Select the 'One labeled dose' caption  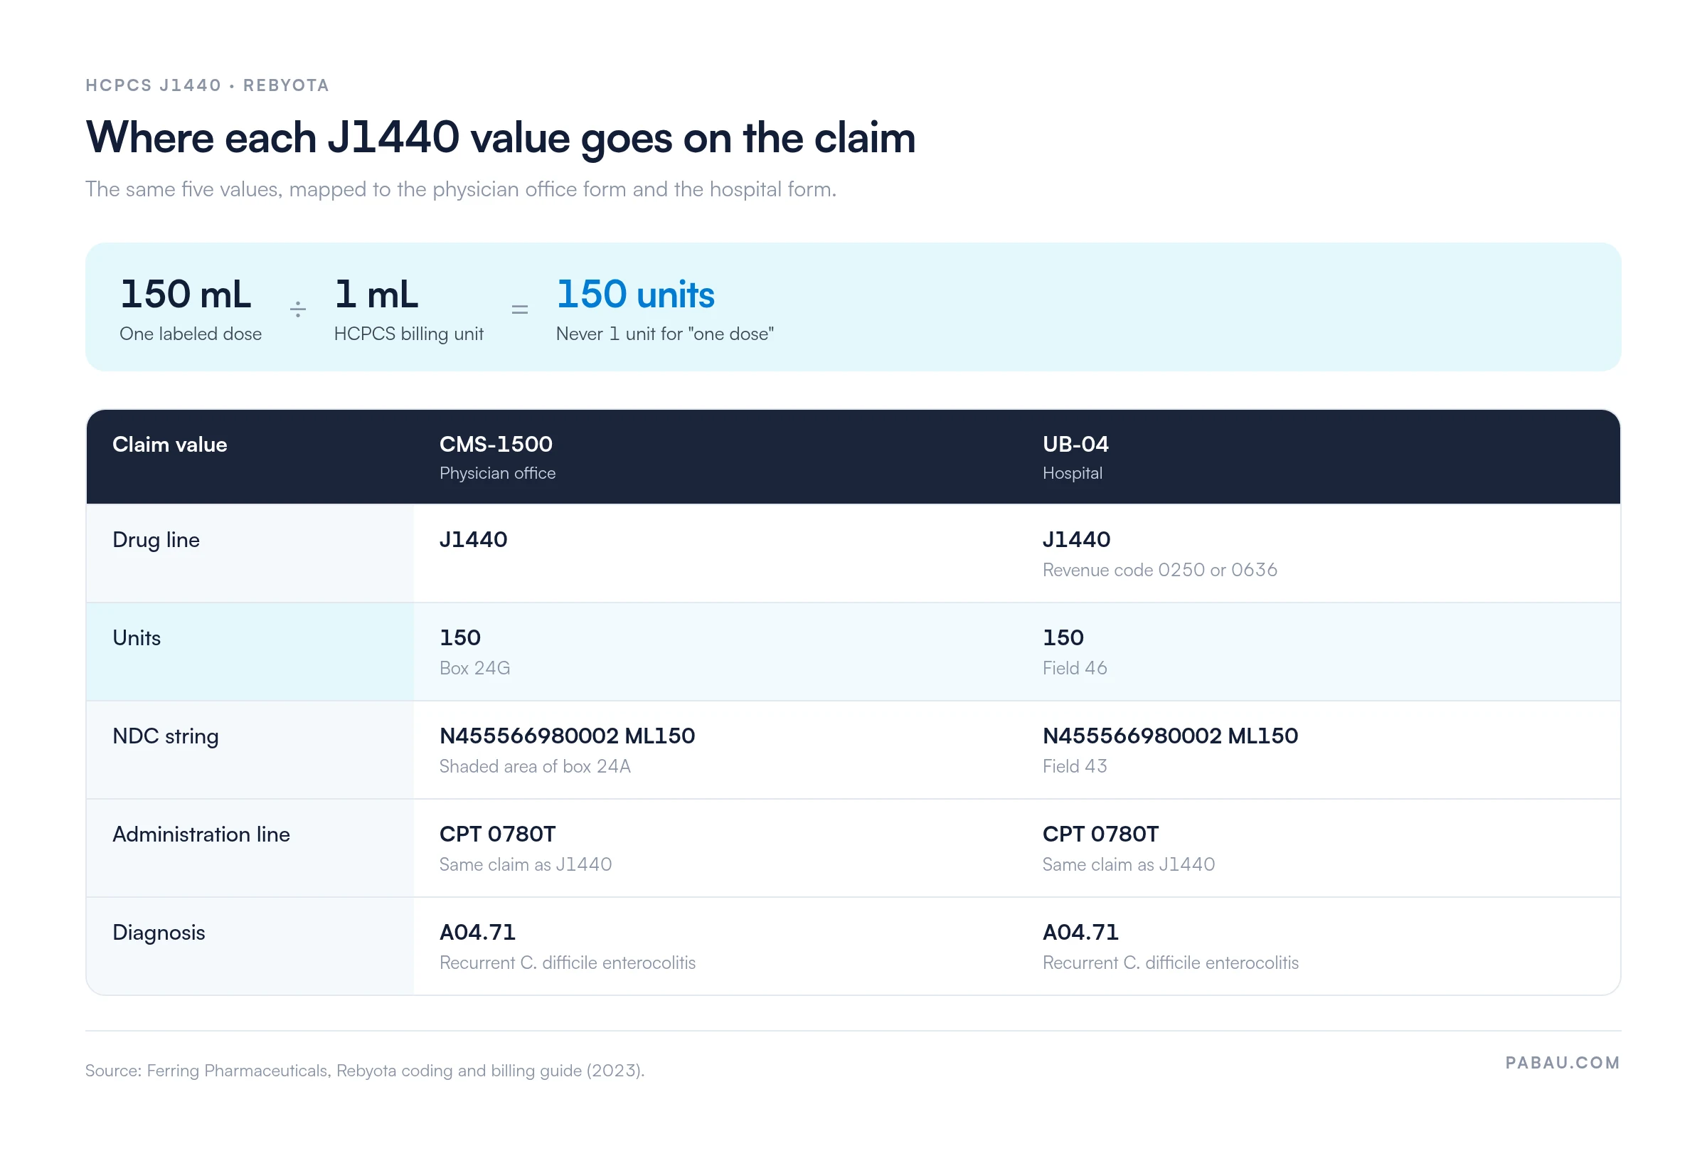point(190,334)
